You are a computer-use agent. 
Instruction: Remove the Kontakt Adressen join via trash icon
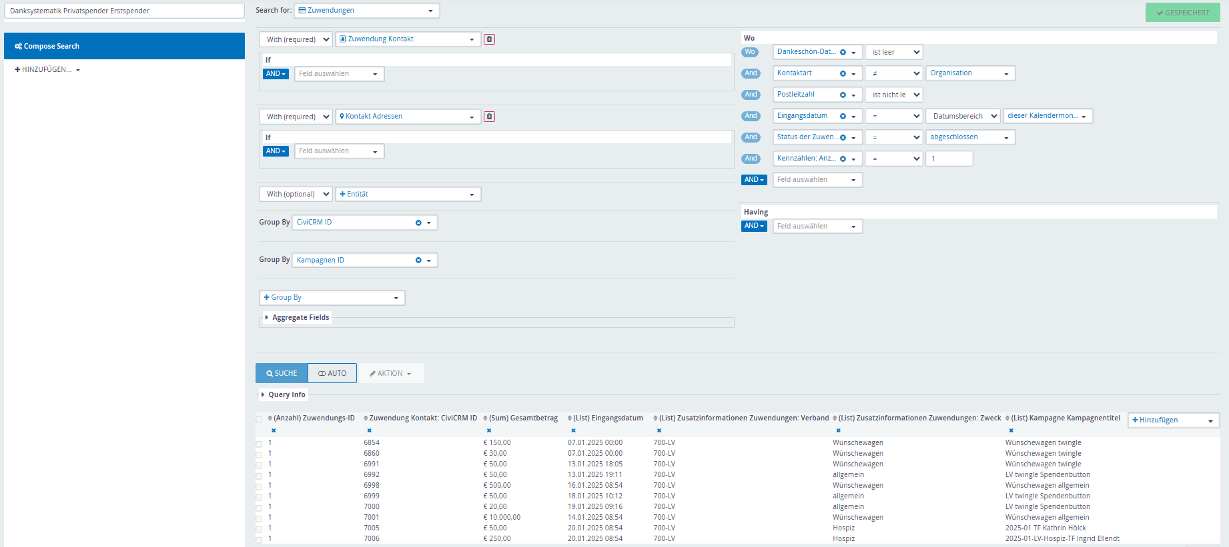(x=489, y=117)
